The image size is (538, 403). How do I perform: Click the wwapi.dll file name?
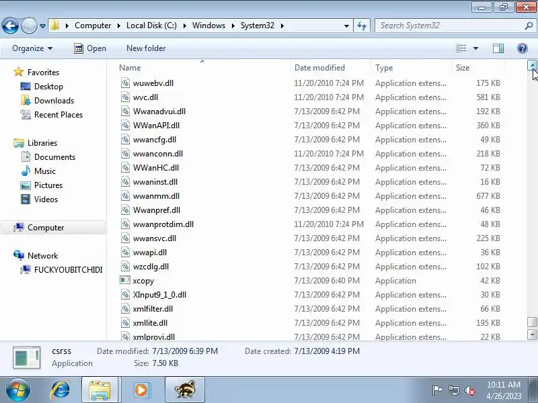point(149,253)
